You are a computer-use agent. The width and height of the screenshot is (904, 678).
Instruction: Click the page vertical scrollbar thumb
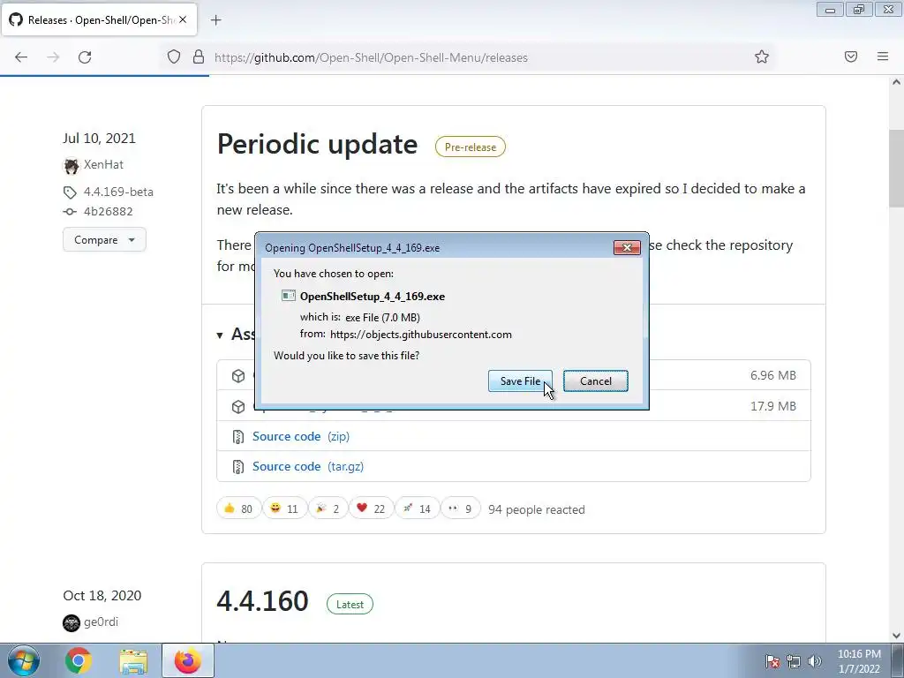pos(896,169)
